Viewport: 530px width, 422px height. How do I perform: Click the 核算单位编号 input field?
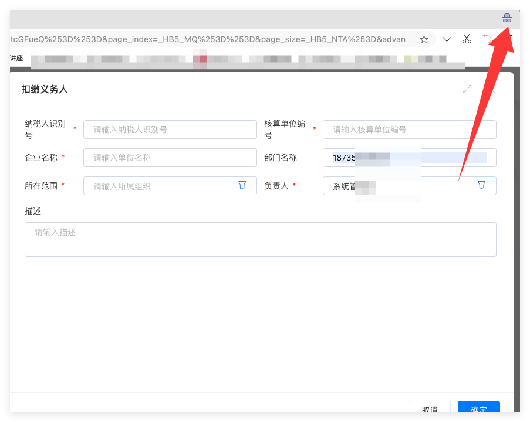(x=409, y=130)
